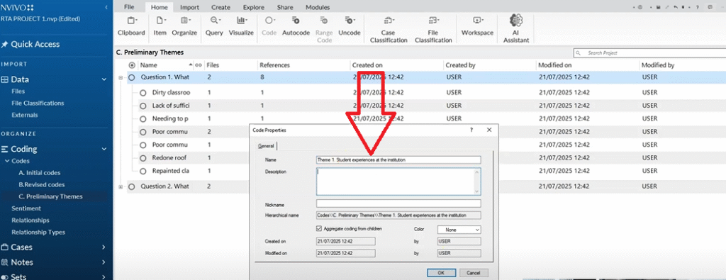This screenshot has height=280, width=726.
Task: Click the Name field in Code Properties
Action: [398, 160]
